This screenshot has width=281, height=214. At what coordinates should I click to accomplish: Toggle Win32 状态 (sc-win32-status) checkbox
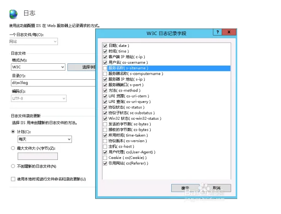click(x=105, y=118)
